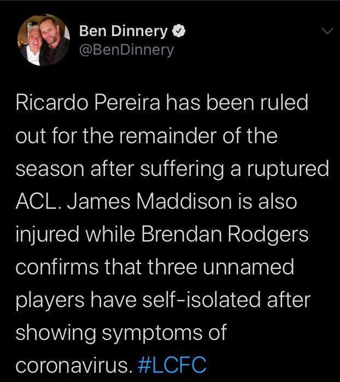Click the Ben Dinnery display name
This screenshot has height=382, width=340.
click(124, 32)
